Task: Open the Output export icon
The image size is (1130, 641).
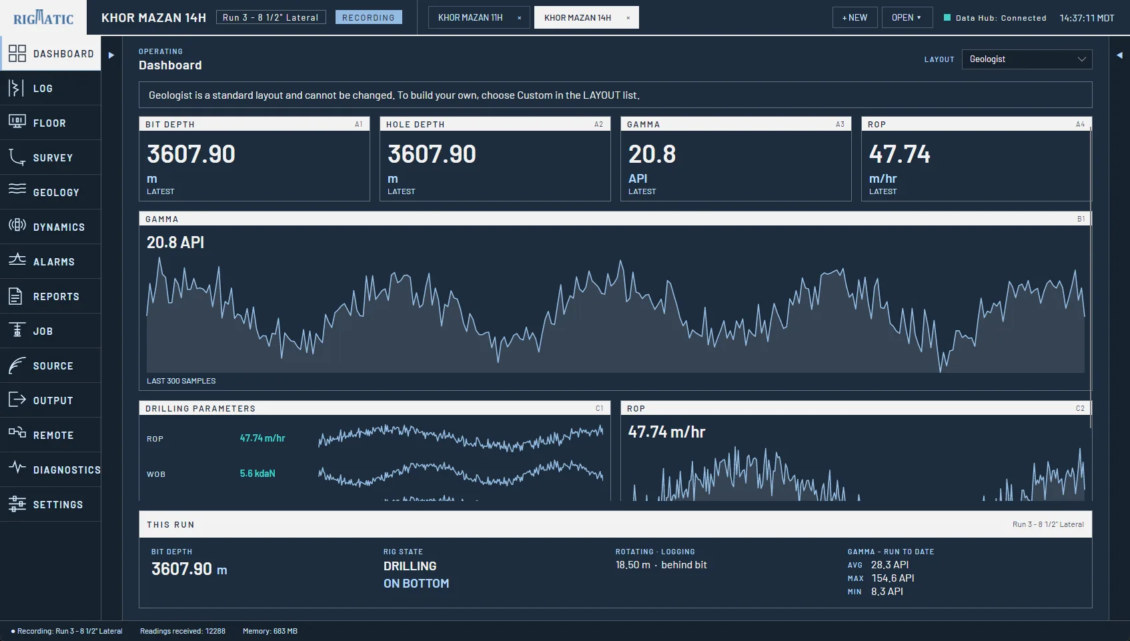Action: point(17,400)
